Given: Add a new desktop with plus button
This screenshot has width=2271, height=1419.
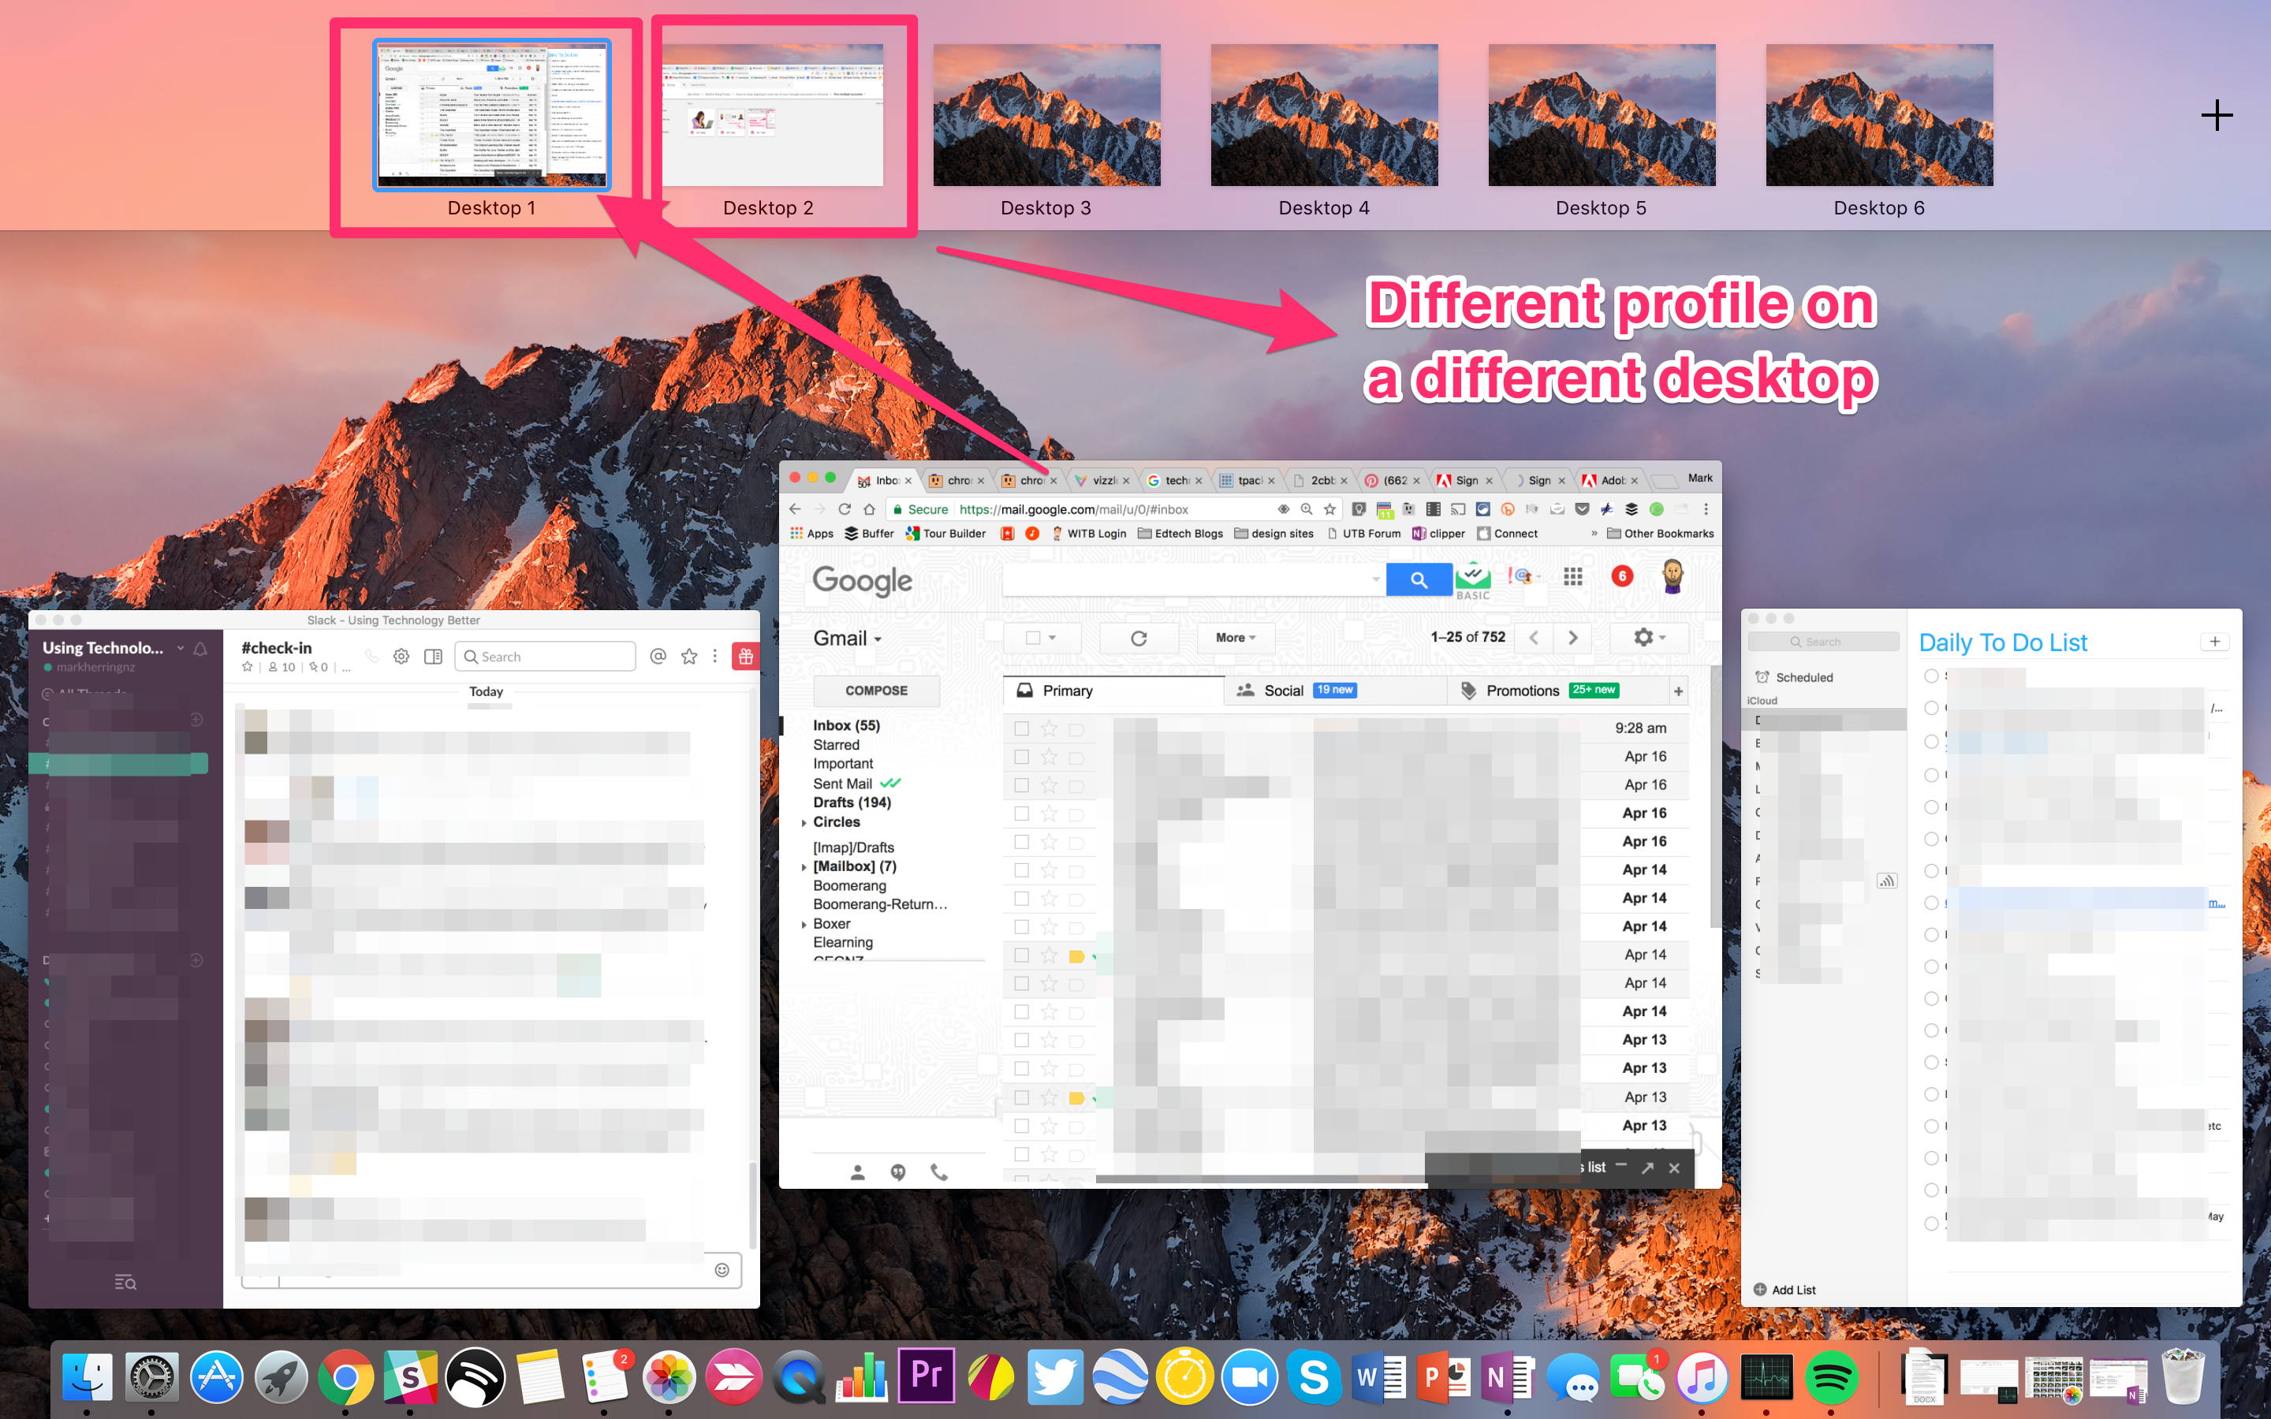Looking at the screenshot, I should 2216,115.
